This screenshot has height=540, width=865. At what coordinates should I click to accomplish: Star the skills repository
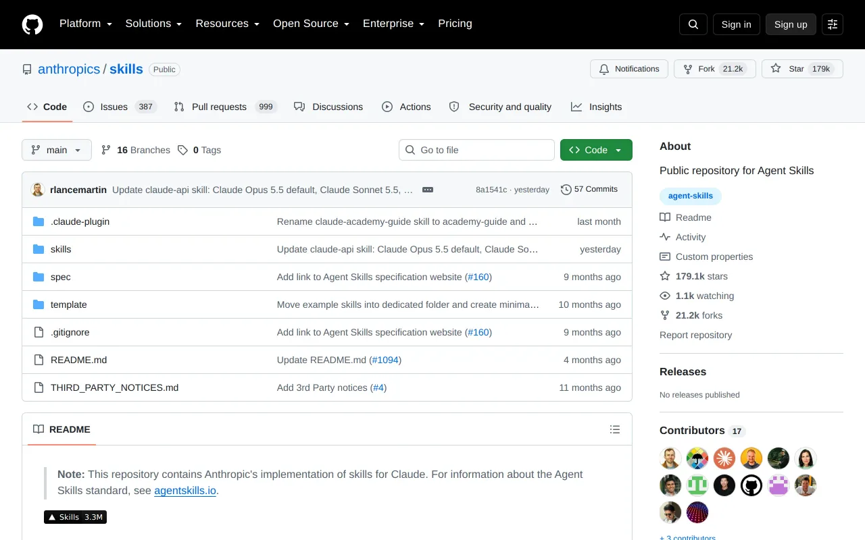[x=802, y=69]
